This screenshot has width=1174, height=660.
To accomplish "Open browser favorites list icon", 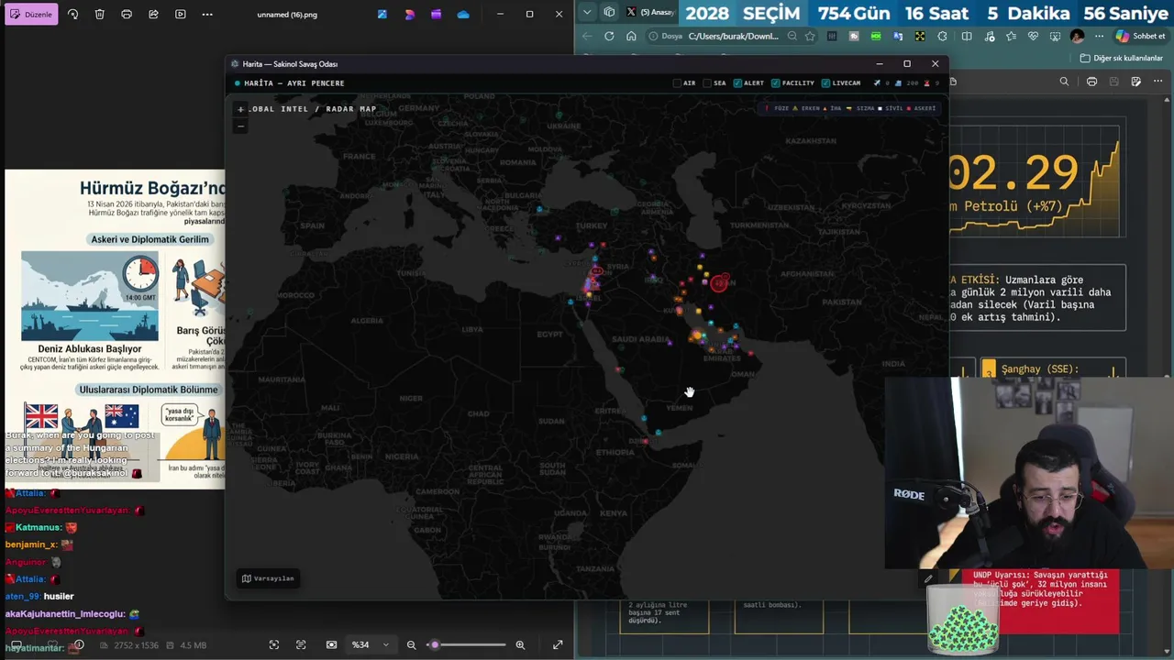I will point(1011,37).
